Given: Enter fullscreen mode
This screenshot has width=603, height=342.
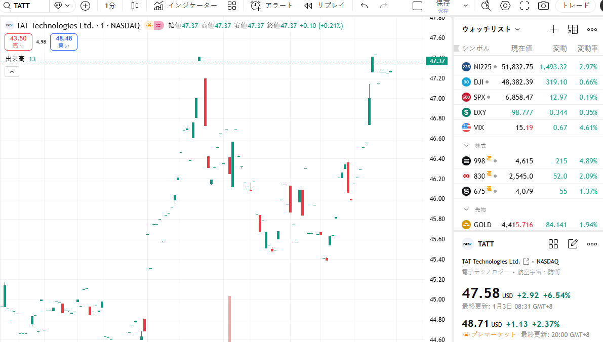Looking at the screenshot, I should pyautogui.click(x=524, y=6).
